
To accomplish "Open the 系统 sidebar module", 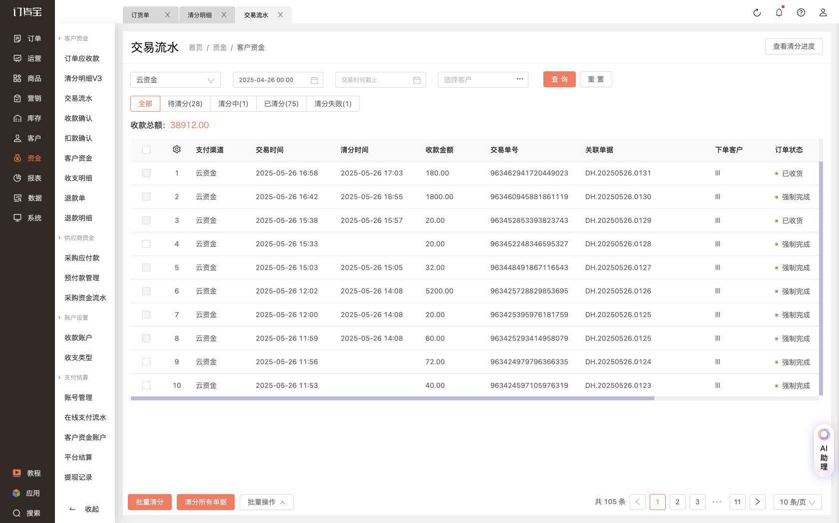I will pyautogui.click(x=27, y=218).
